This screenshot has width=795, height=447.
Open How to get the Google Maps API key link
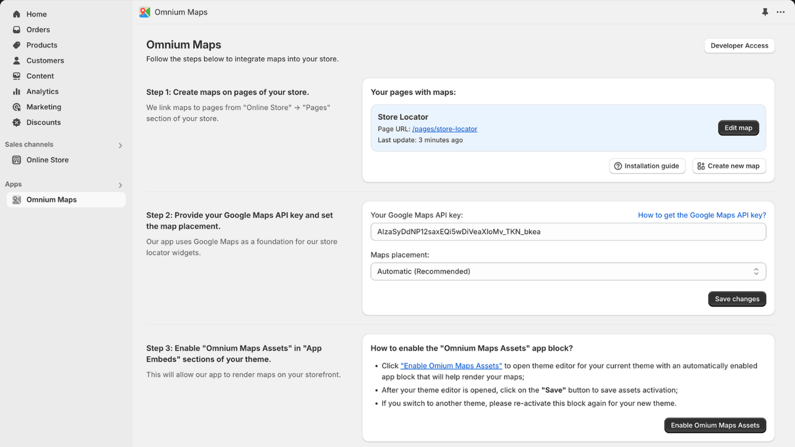click(x=702, y=215)
